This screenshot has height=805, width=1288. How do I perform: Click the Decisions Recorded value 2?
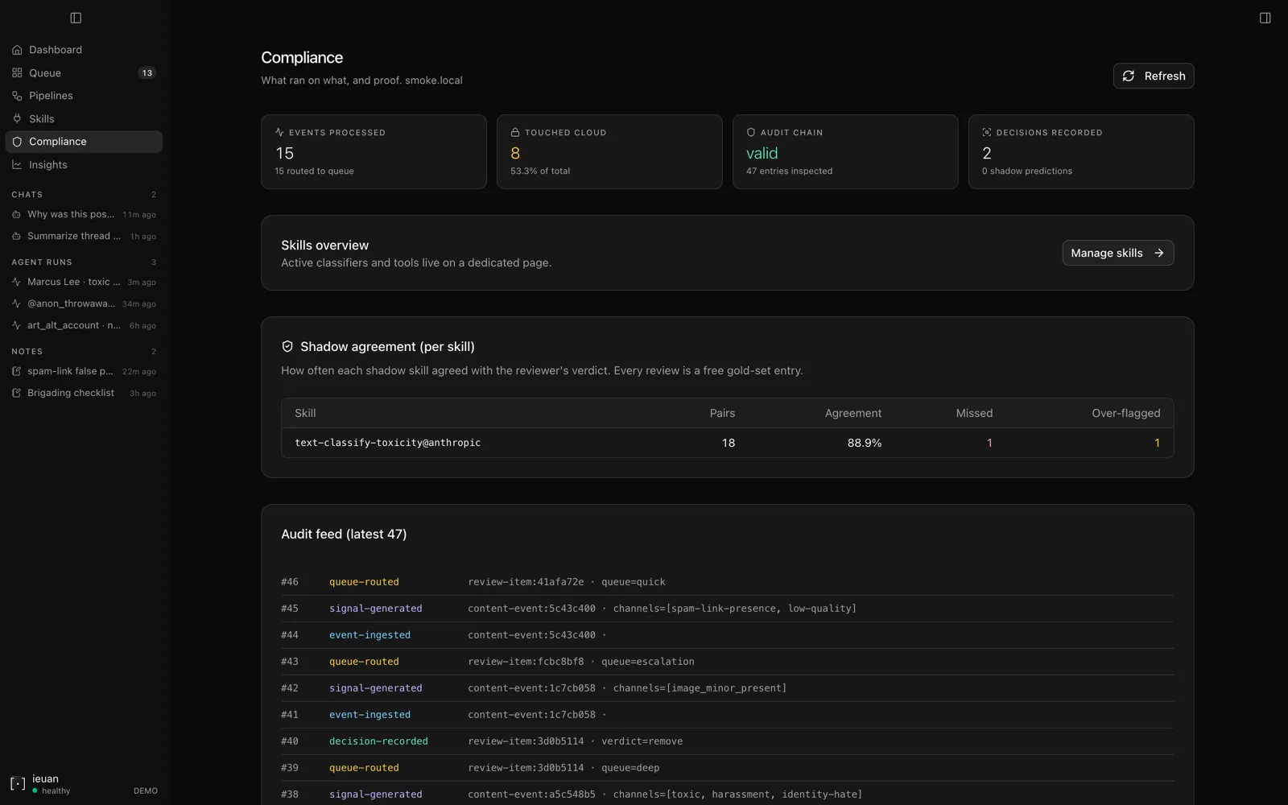click(987, 153)
